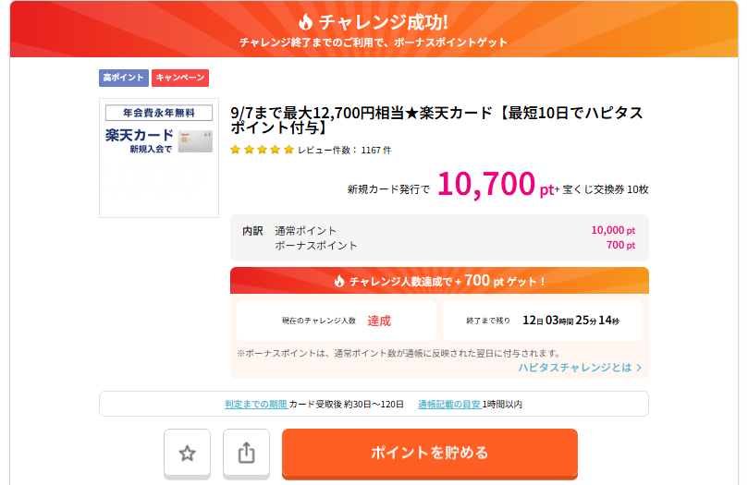Select the 高ポイント tag
748x485 pixels.
[123, 79]
